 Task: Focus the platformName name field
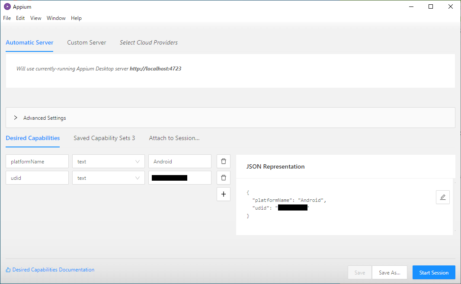pyautogui.click(x=37, y=161)
